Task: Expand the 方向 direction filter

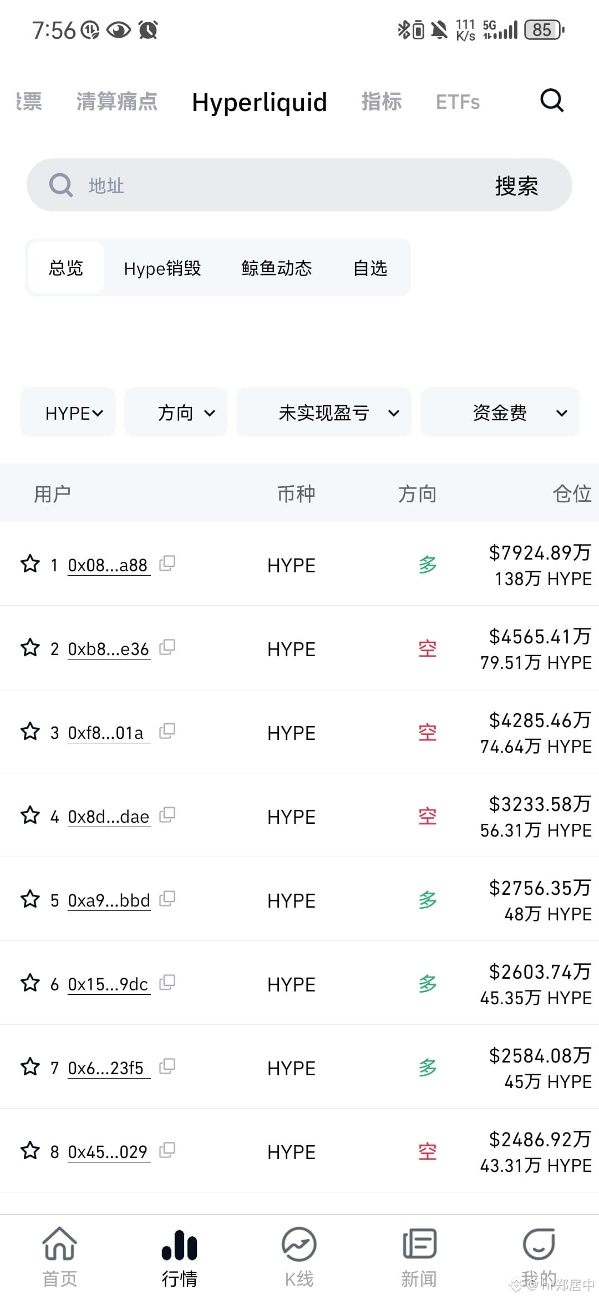Action: (x=176, y=412)
